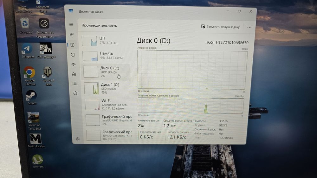The height and width of the screenshot is (178, 317).
Task: Click the disk active time graph
Action: click(192, 70)
